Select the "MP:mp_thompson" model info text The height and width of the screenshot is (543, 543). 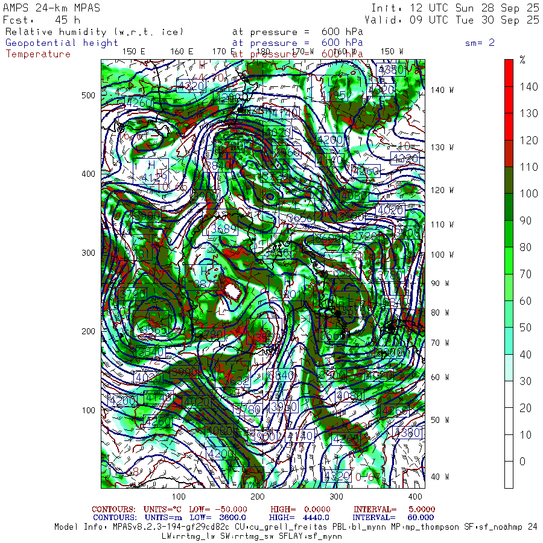(x=425, y=527)
